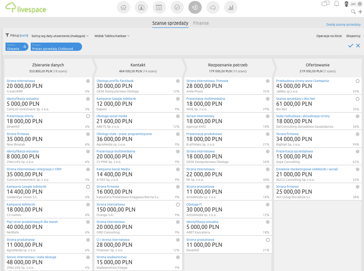
Task: Toggle status circle on Anko-Pluso card
Action: pyautogui.click(x=268, y=81)
